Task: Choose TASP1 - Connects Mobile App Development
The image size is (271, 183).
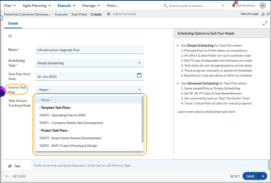Action: click(x=89, y=123)
